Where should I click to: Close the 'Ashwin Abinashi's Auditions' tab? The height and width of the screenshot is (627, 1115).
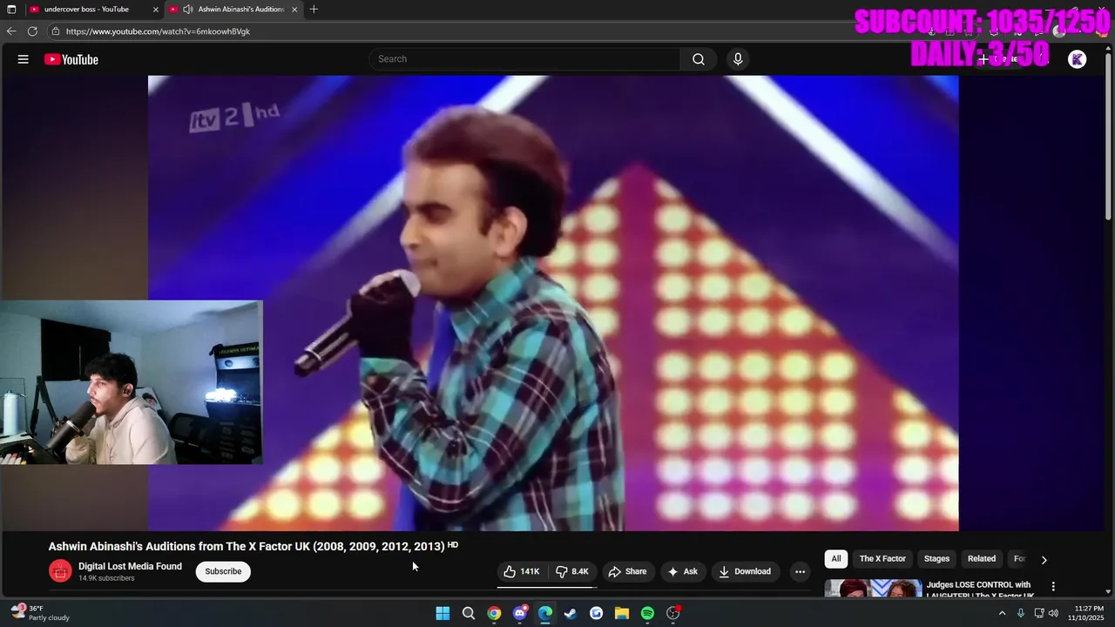coord(294,10)
